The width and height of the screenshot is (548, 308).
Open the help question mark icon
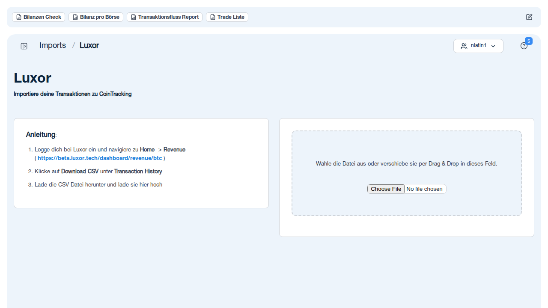pyautogui.click(x=524, y=46)
